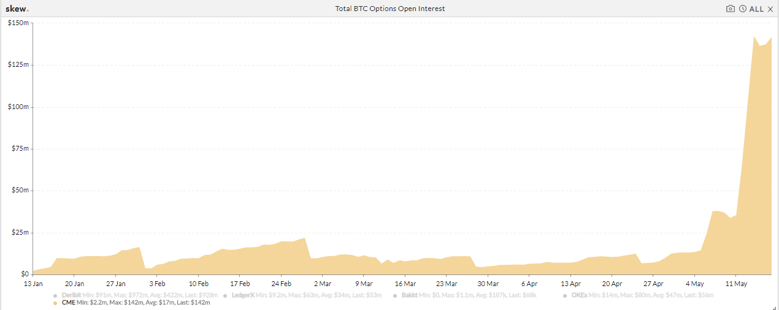Image resolution: width=779 pixels, height=310 pixels.
Task: Click the grey Deribit legend dot
Action: coord(55,295)
